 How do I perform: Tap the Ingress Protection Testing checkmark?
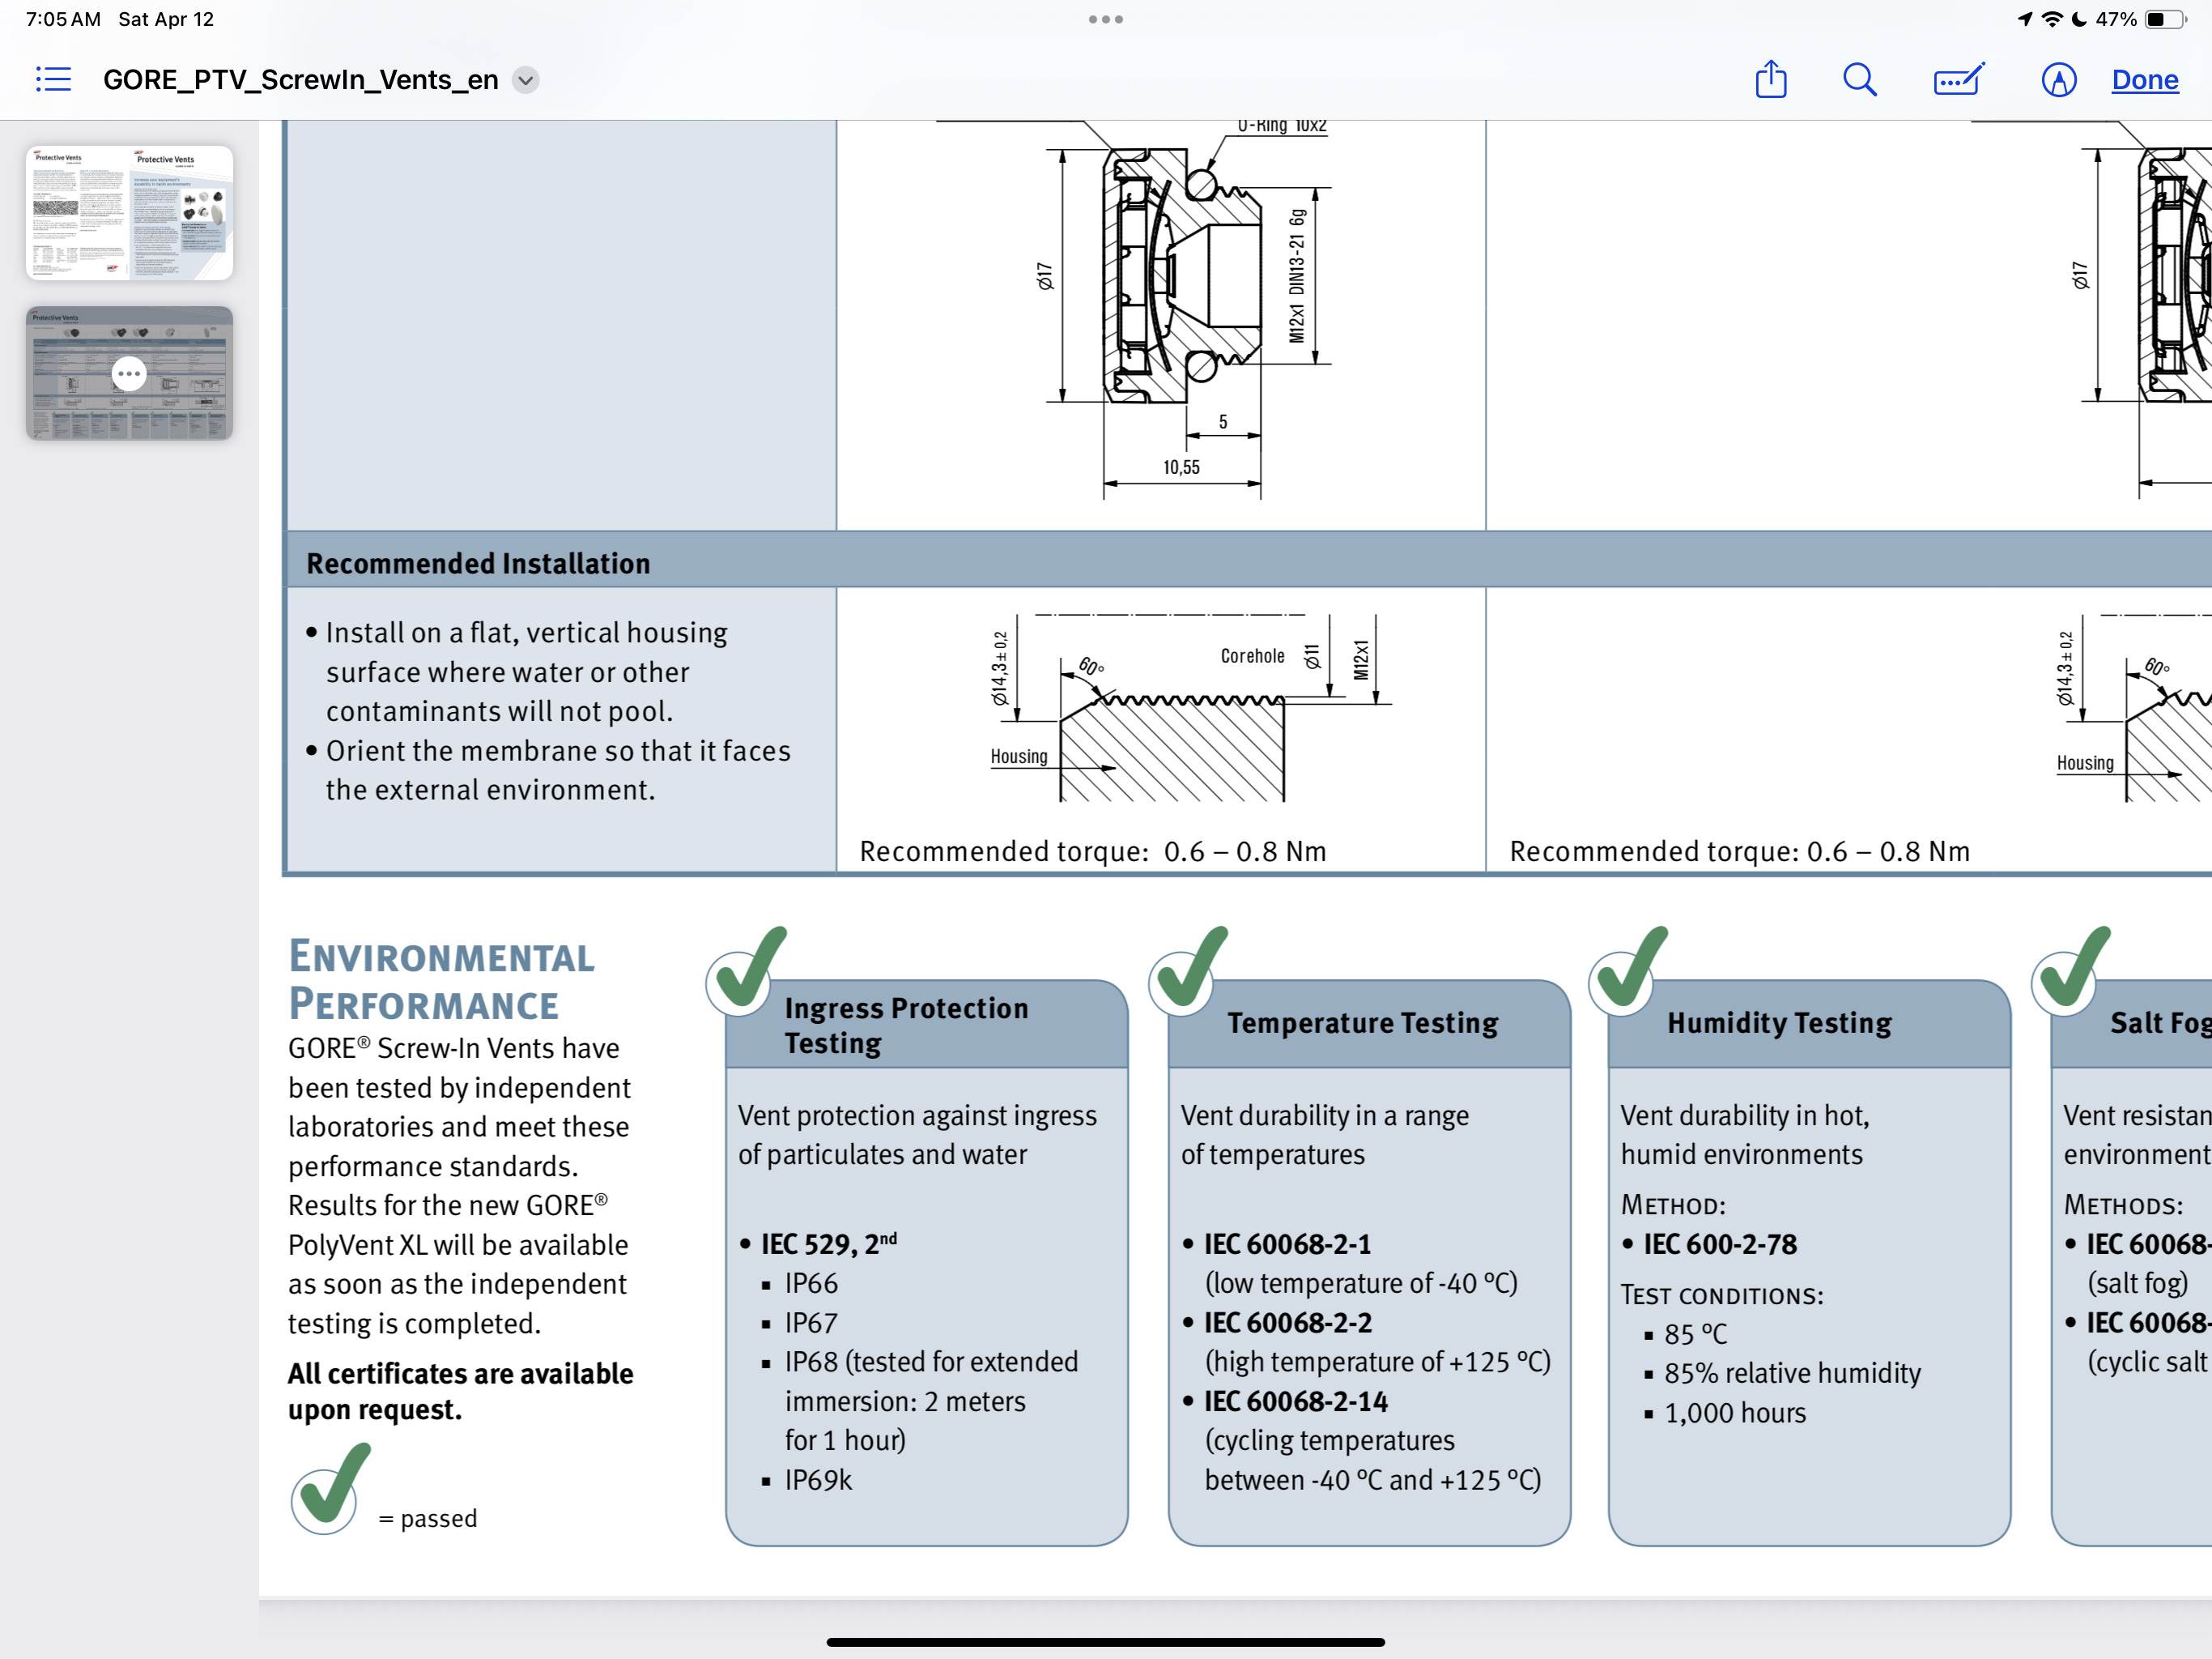coord(745,970)
